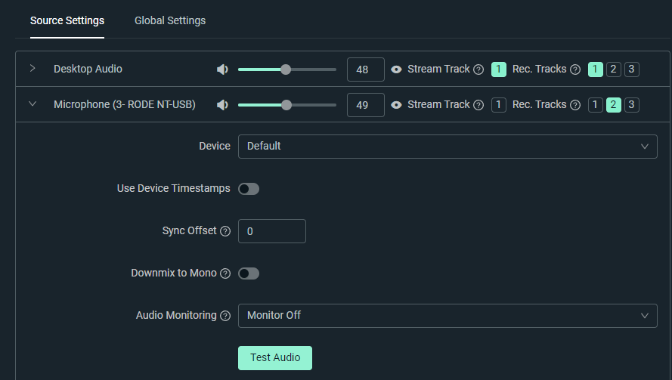Image resolution: width=672 pixels, height=380 pixels.
Task: Open Stream Track help in Microphone row
Action: pyautogui.click(x=478, y=105)
